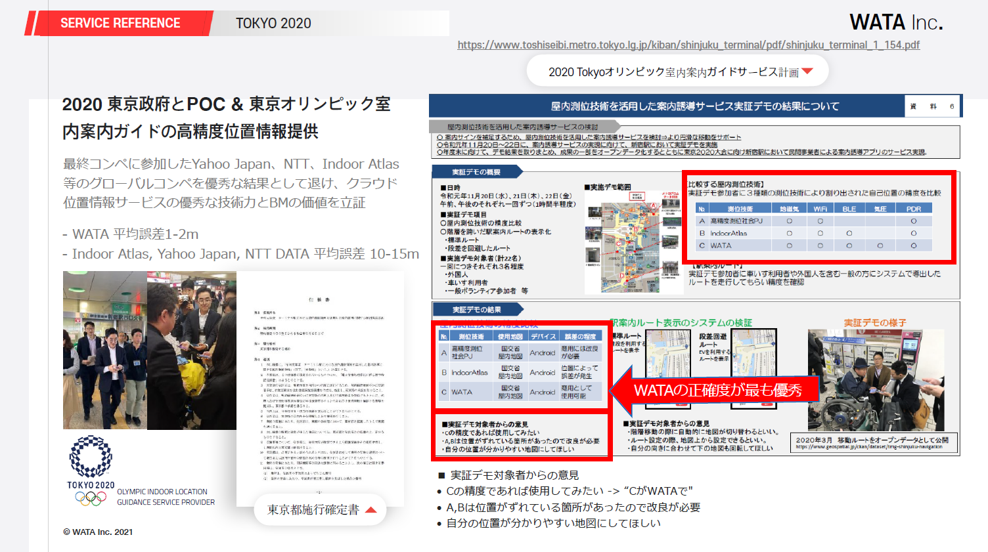Click the red up triangle beside 東京都施行確定書
Image resolution: width=988 pixels, height=552 pixels.
[x=370, y=510]
